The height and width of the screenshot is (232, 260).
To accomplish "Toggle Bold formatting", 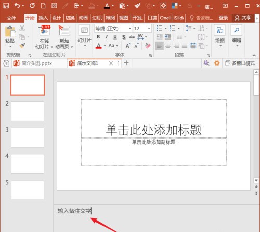I will click(98, 37).
